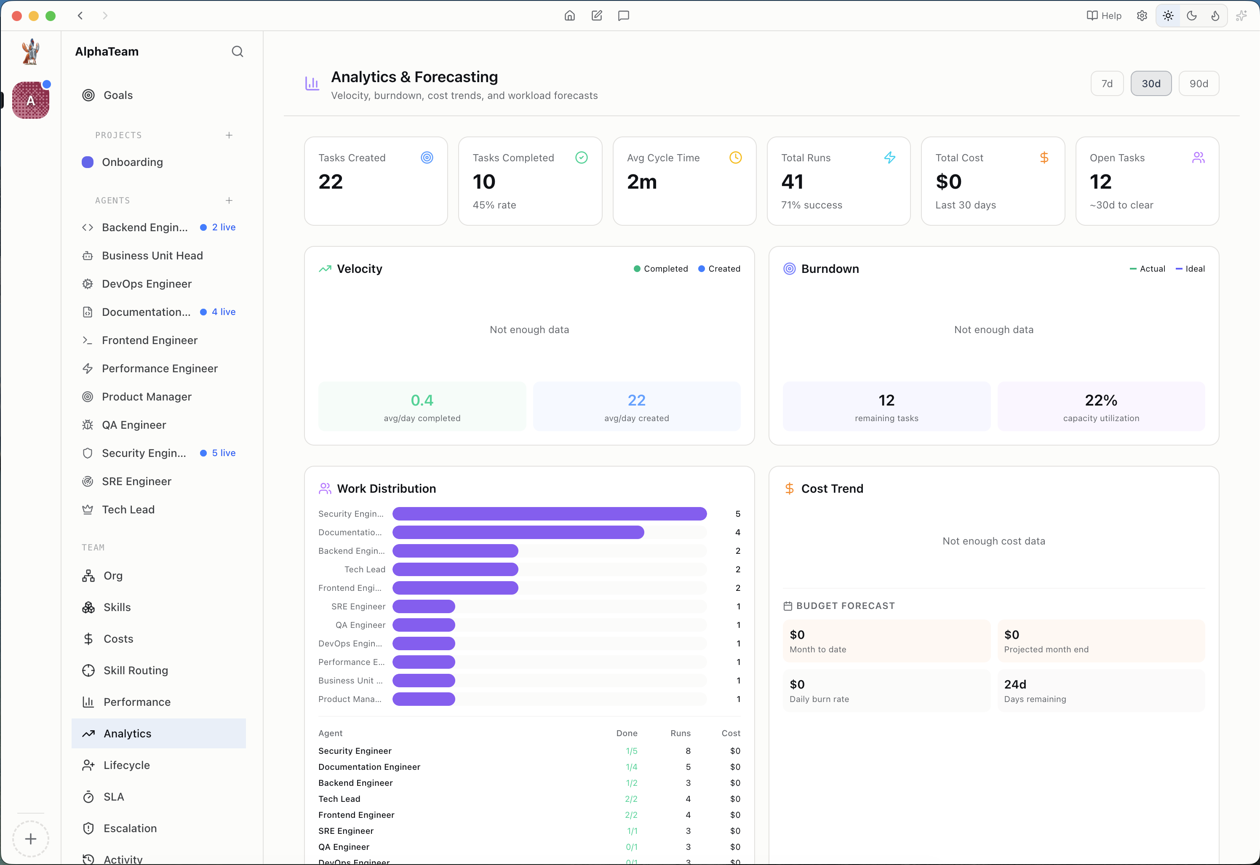
Task: Click the floating plus button bottom-left
Action: tap(30, 838)
